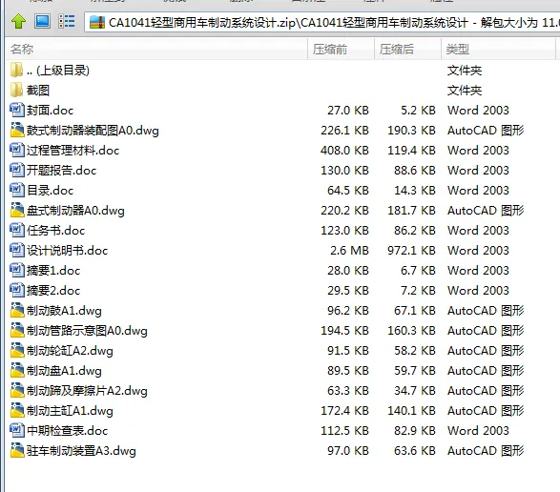Sort files by 压缩前 column header

[x=341, y=49]
